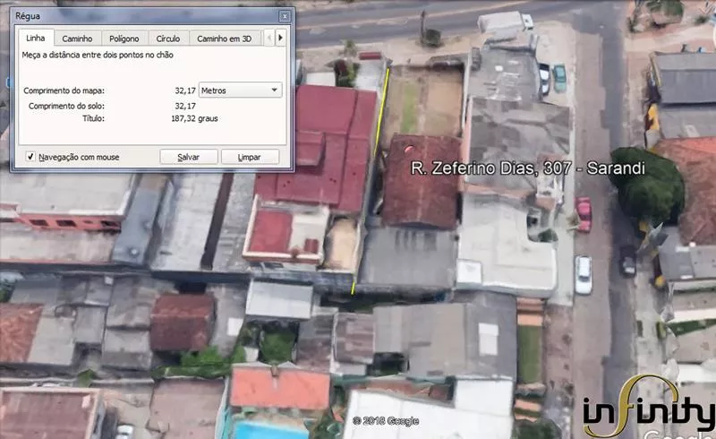
Task: Select the Polígono tab
Action: click(124, 39)
